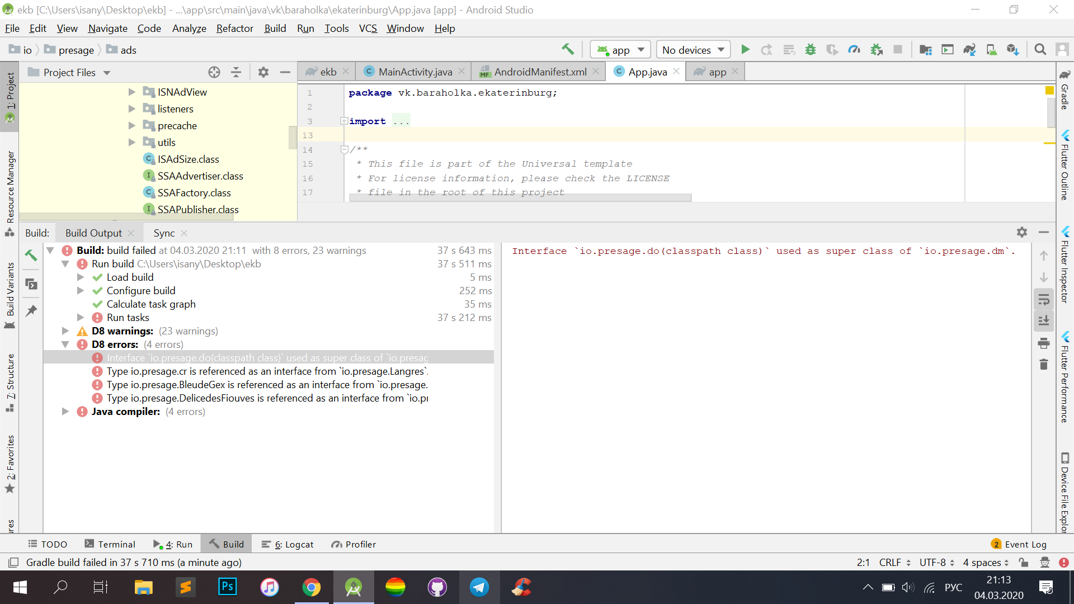Click the Search Everywhere magnifier icon
Viewport: 1074px width, 604px height.
1040,50
